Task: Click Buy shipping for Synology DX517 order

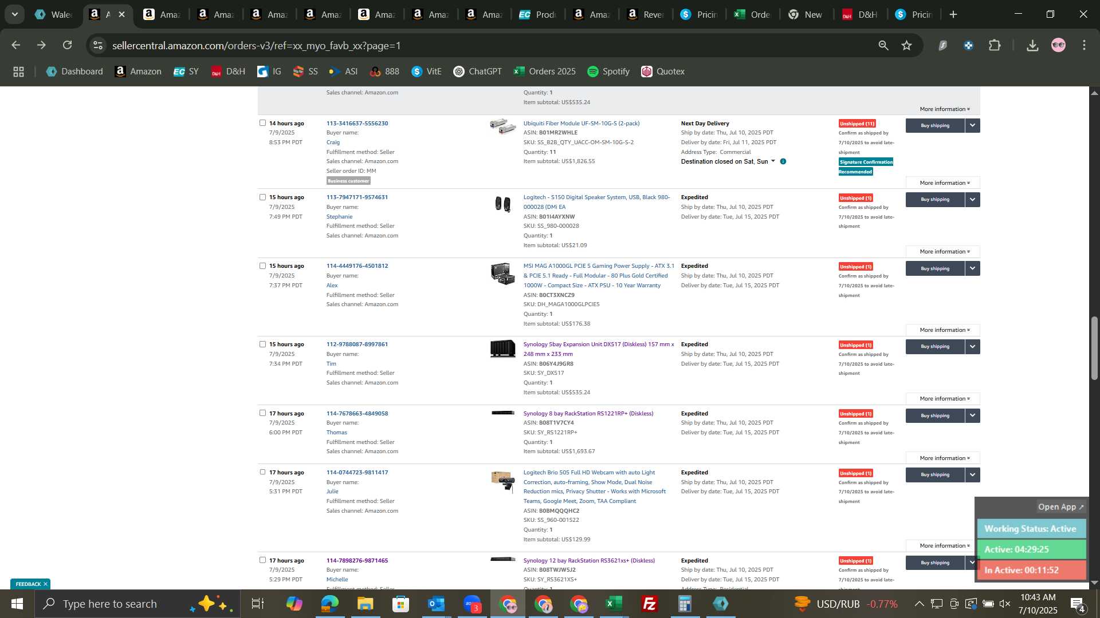Action: tap(935, 346)
